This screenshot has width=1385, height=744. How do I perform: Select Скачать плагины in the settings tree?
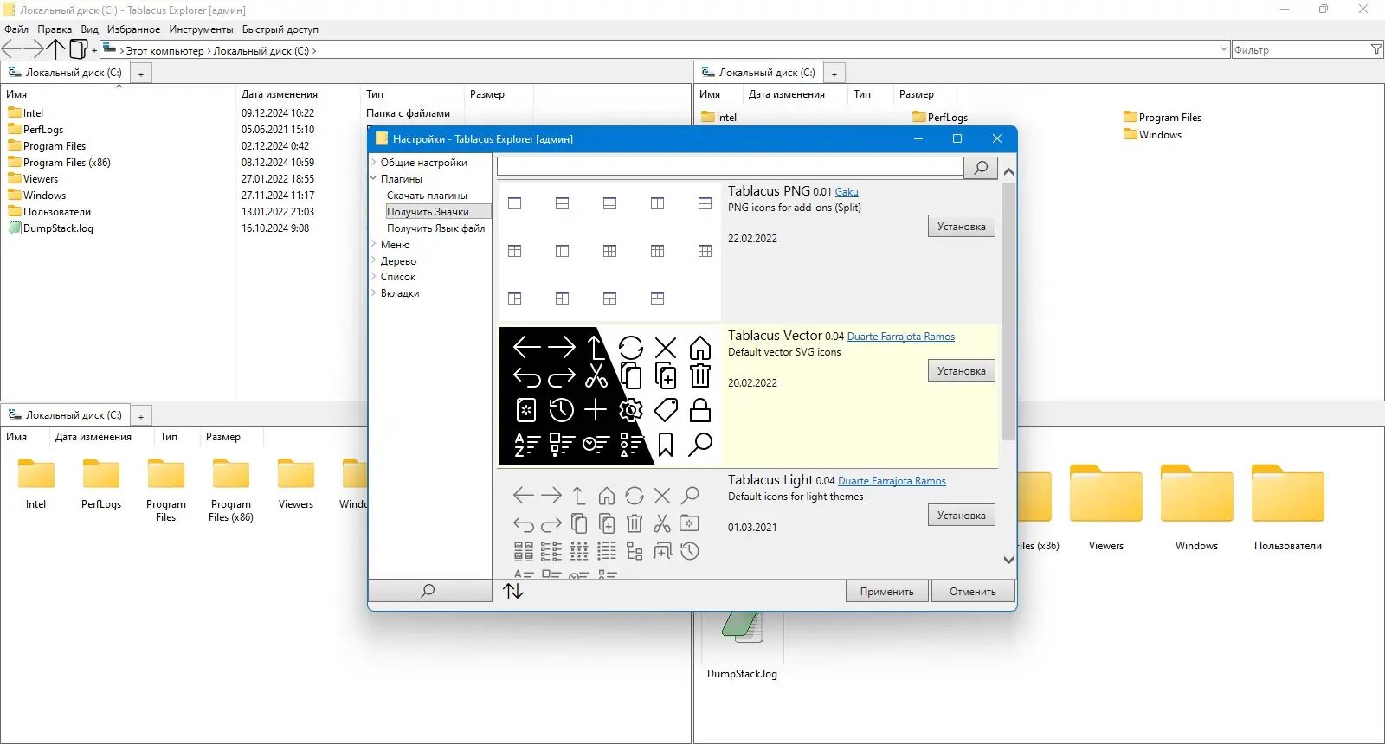click(x=427, y=196)
